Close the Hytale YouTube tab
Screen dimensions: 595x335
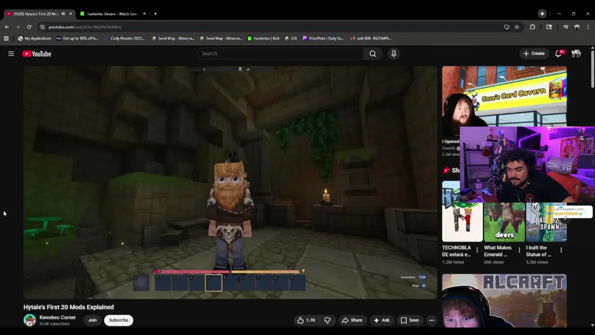point(71,14)
